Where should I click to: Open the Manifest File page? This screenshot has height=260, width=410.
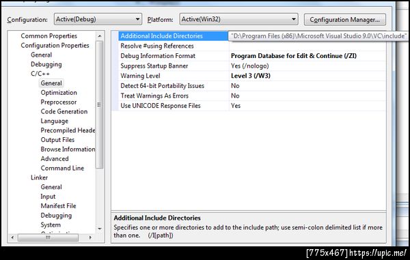pyautogui.click(x=58, y=206)
